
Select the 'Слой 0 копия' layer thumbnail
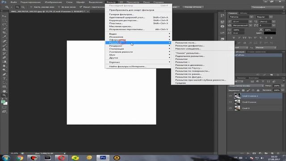237,102
